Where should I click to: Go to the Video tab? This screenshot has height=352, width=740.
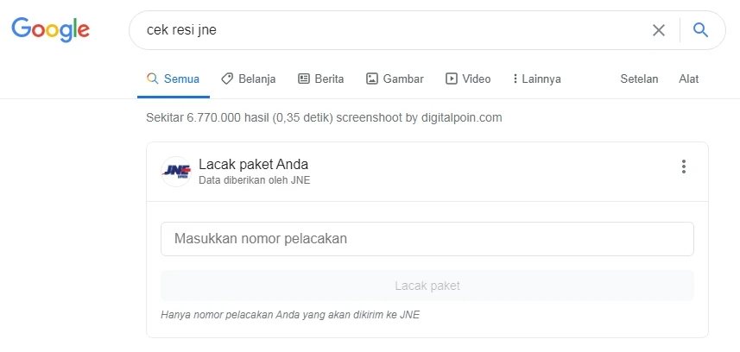pyautogui.click(x=468, y=79)
